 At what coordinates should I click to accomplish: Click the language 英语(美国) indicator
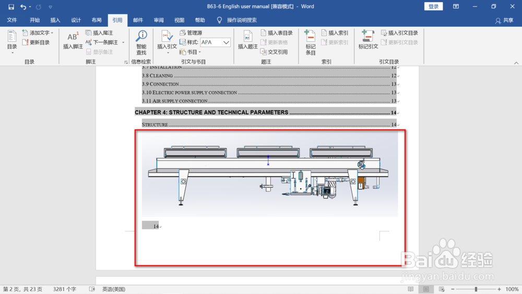(114, 289)
